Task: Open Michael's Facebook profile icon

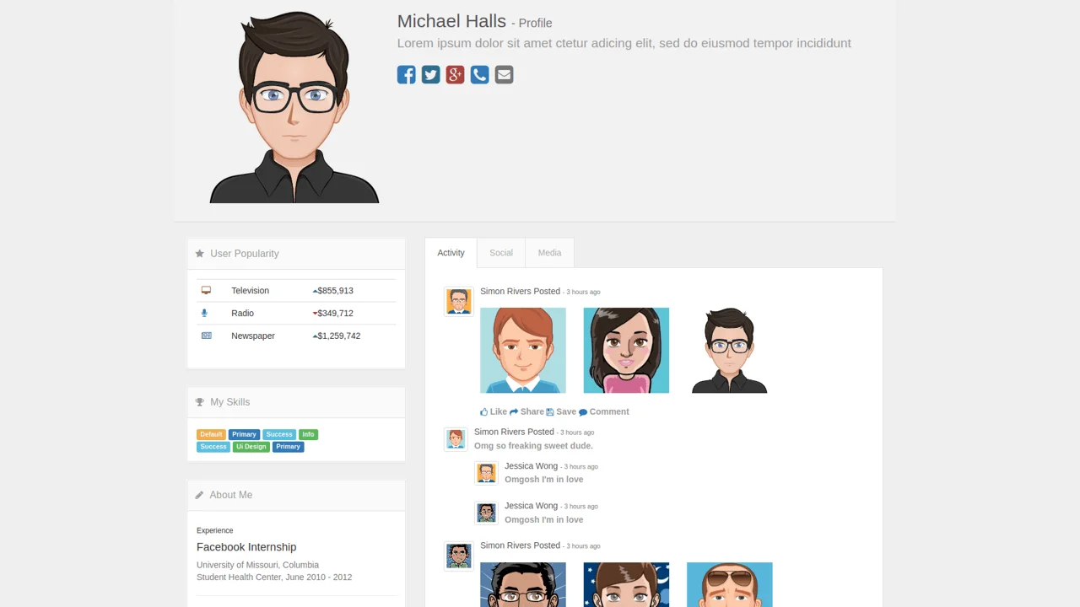Action: tap(406, 74)
